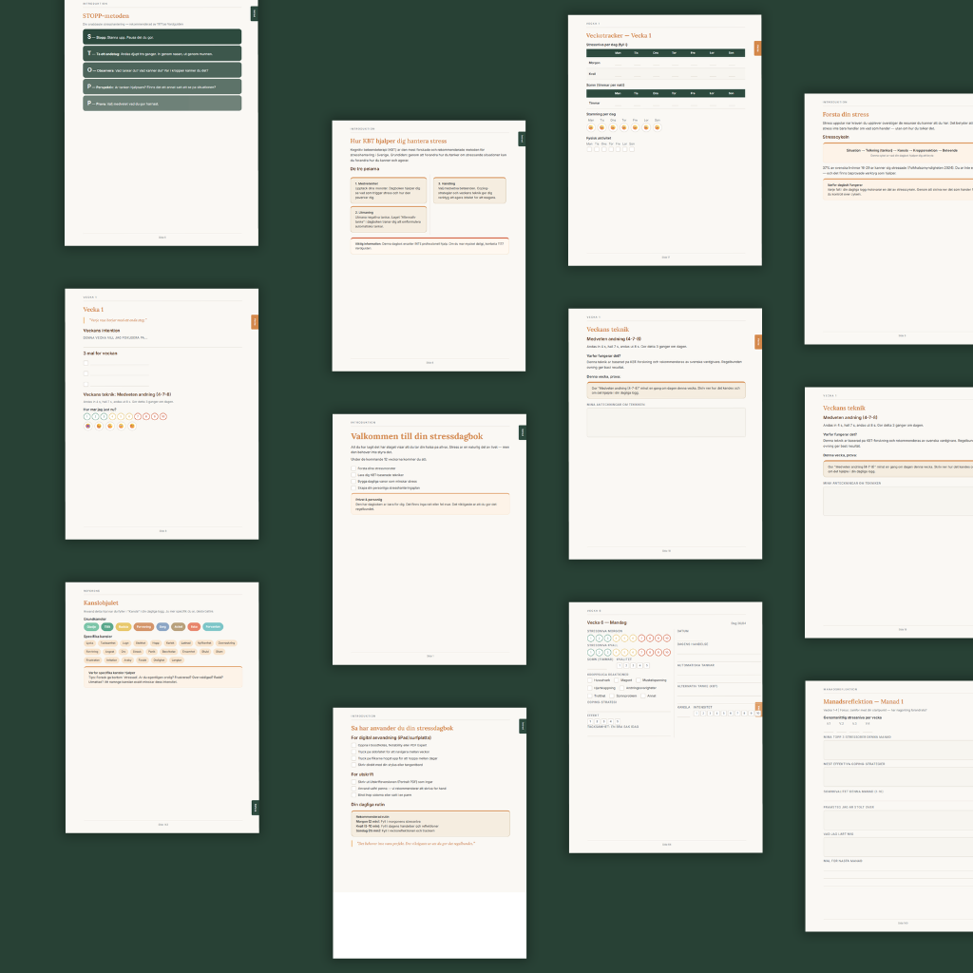
Task: Tick first checkbox on Välkommen till din stressdagbok page
Action: tap(353, 468)
